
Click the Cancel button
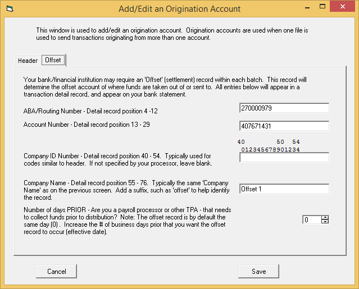click(56, 271)
